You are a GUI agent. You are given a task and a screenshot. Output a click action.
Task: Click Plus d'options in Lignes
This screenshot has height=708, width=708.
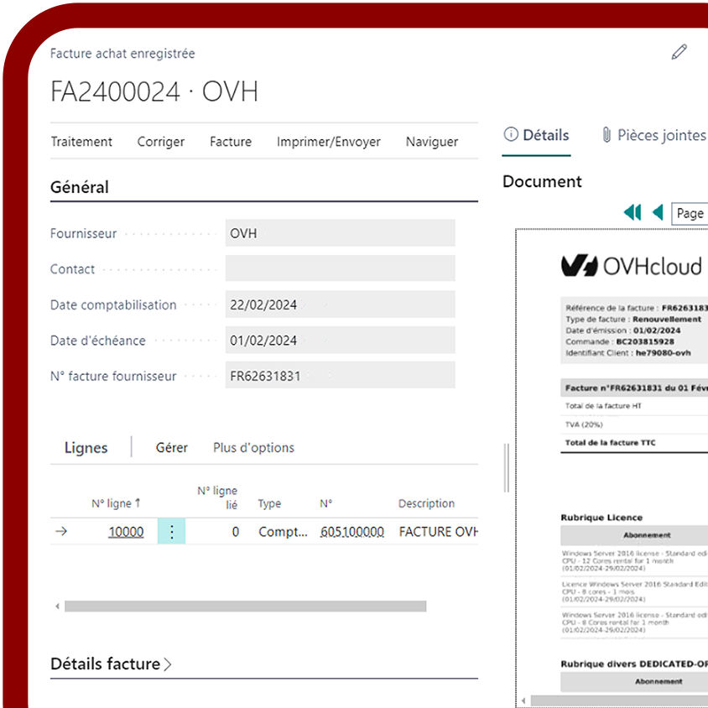point(253,448)
